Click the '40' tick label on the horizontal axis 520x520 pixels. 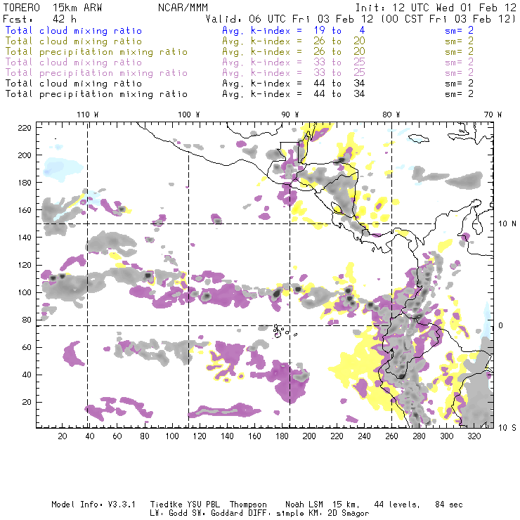[90, 436]
